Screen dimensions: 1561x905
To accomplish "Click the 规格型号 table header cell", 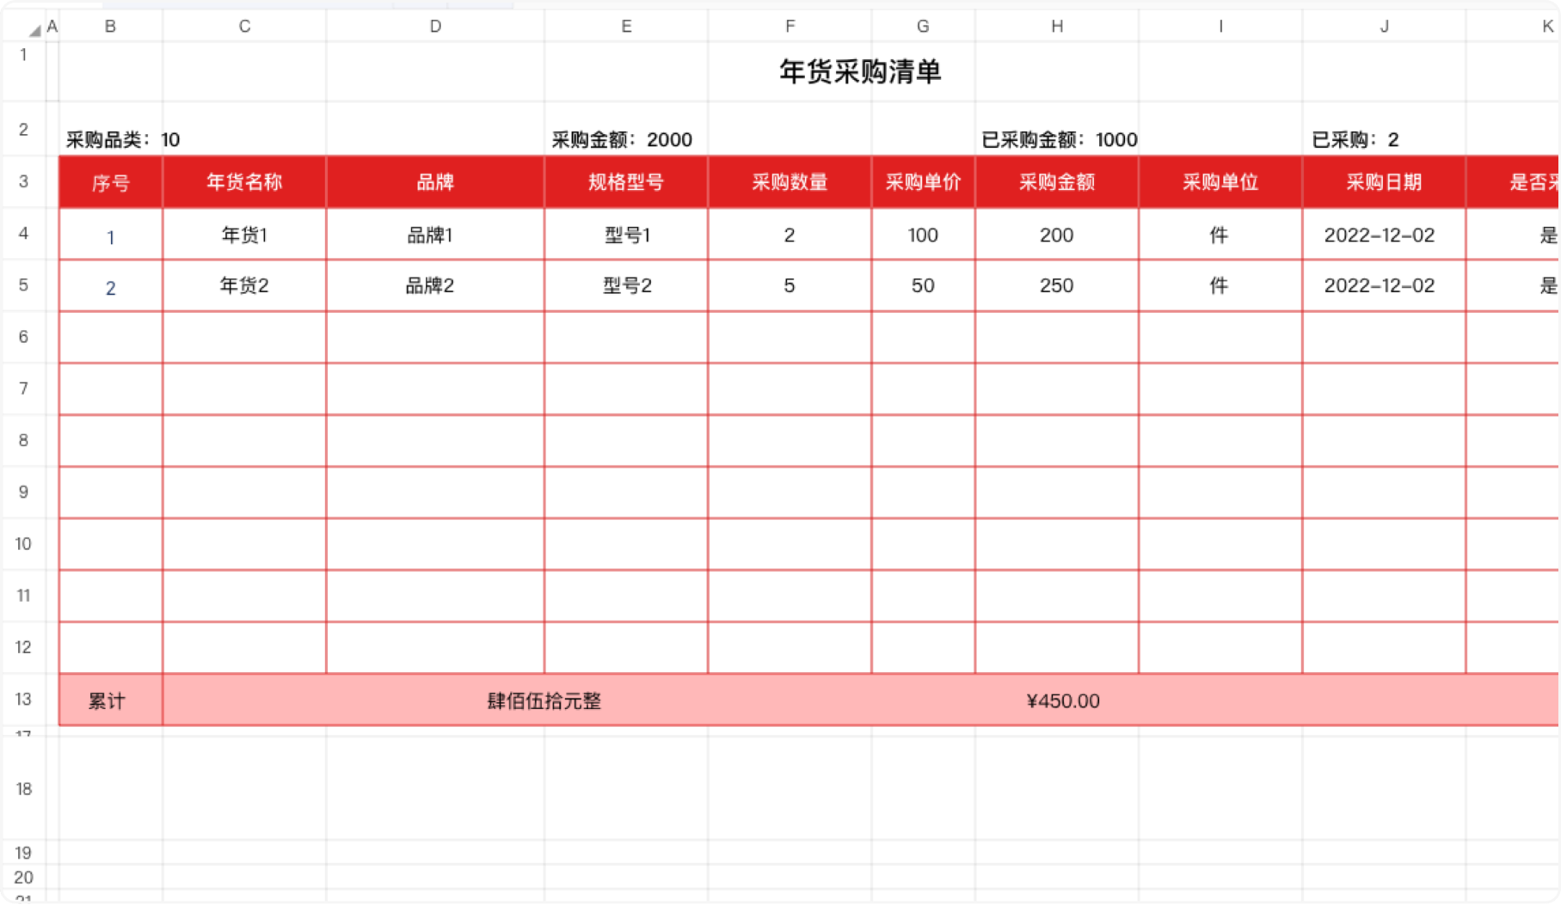I will tap(626, 182).
